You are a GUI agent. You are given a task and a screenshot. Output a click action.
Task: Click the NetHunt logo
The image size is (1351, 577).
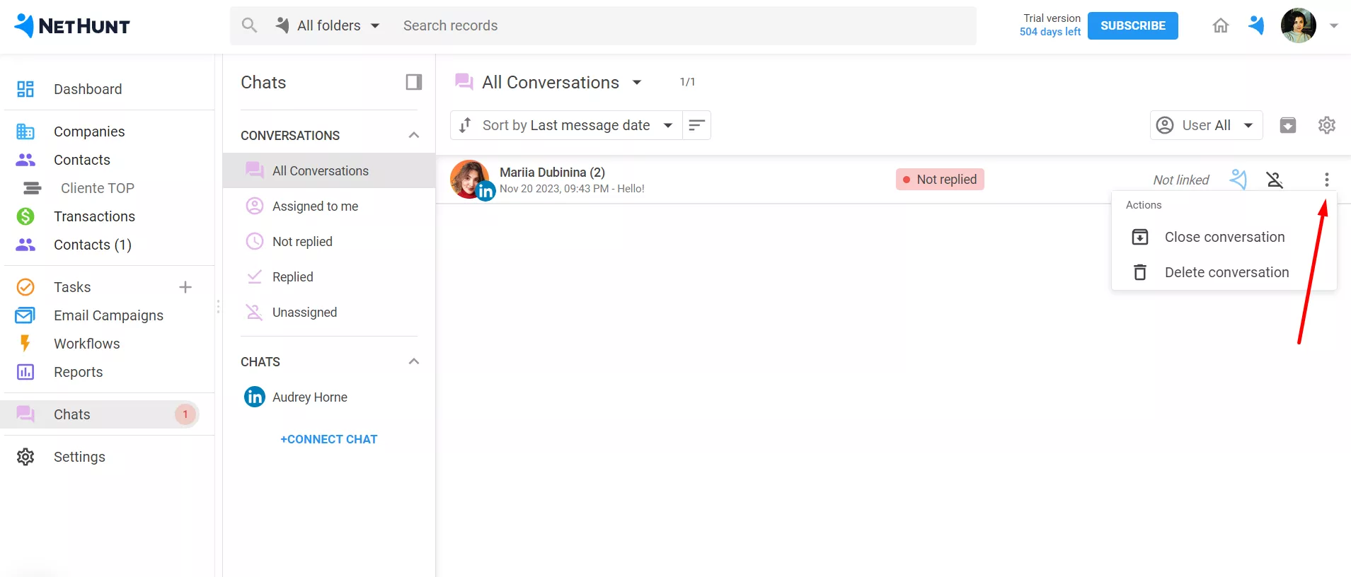point(72,26)
